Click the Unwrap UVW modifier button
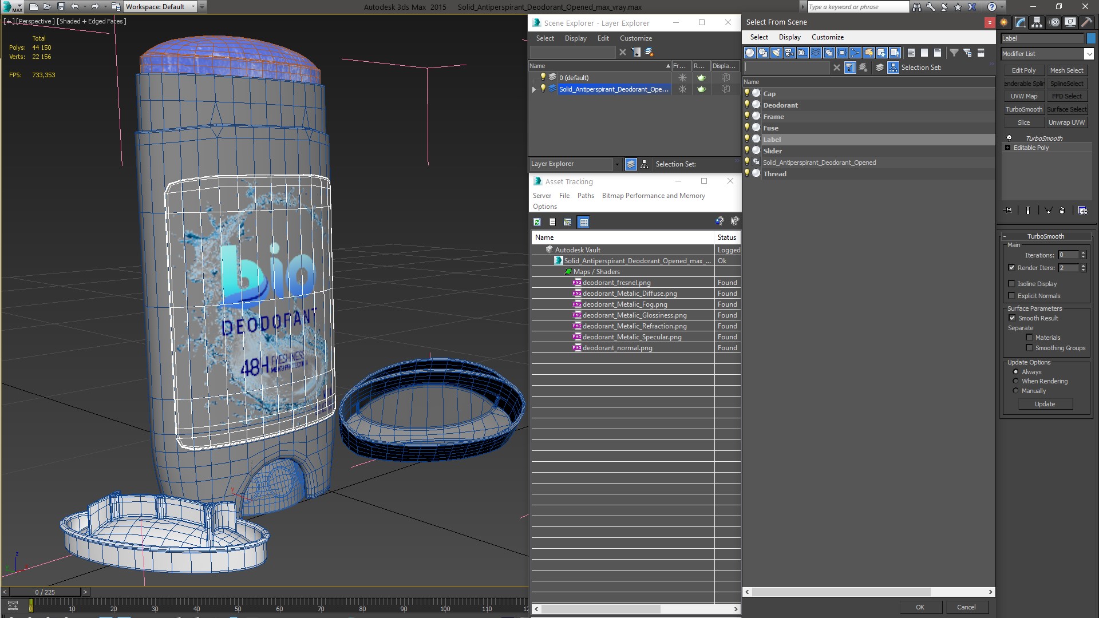1099x618 pixels. 1066,122
